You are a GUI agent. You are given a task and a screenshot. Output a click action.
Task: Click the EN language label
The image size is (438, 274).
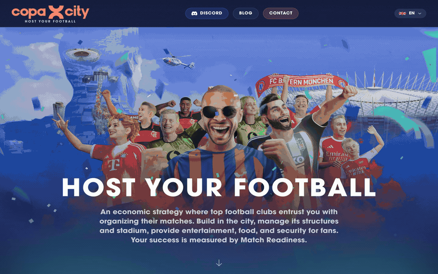412,13
